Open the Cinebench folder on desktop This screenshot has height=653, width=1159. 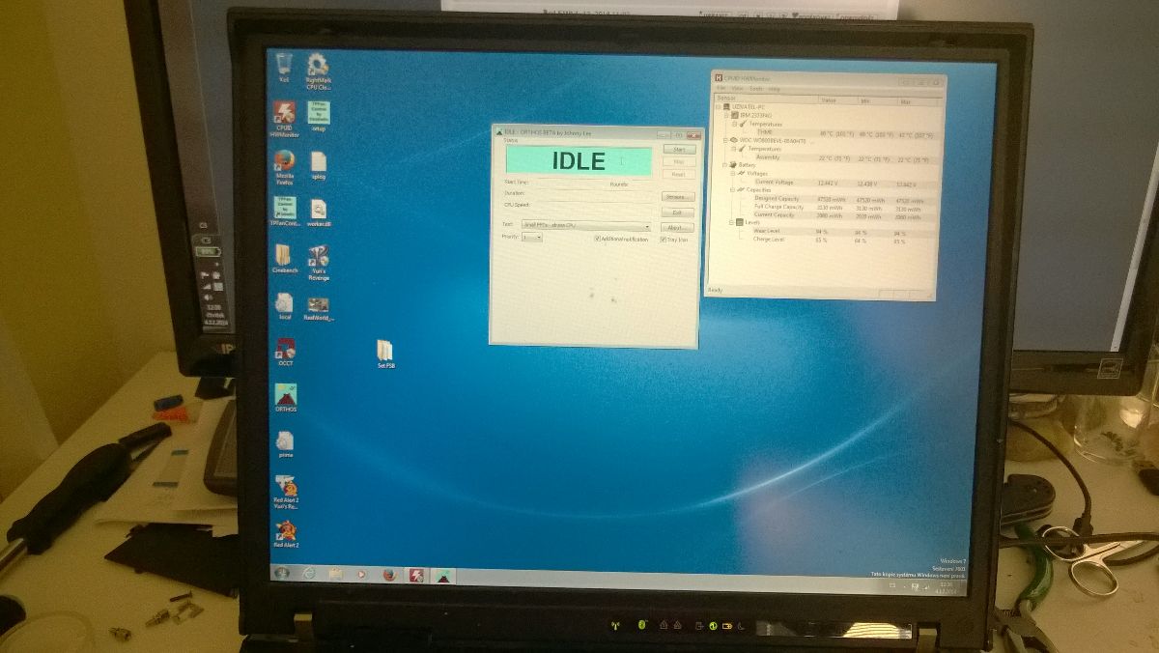tap(282, 255)
